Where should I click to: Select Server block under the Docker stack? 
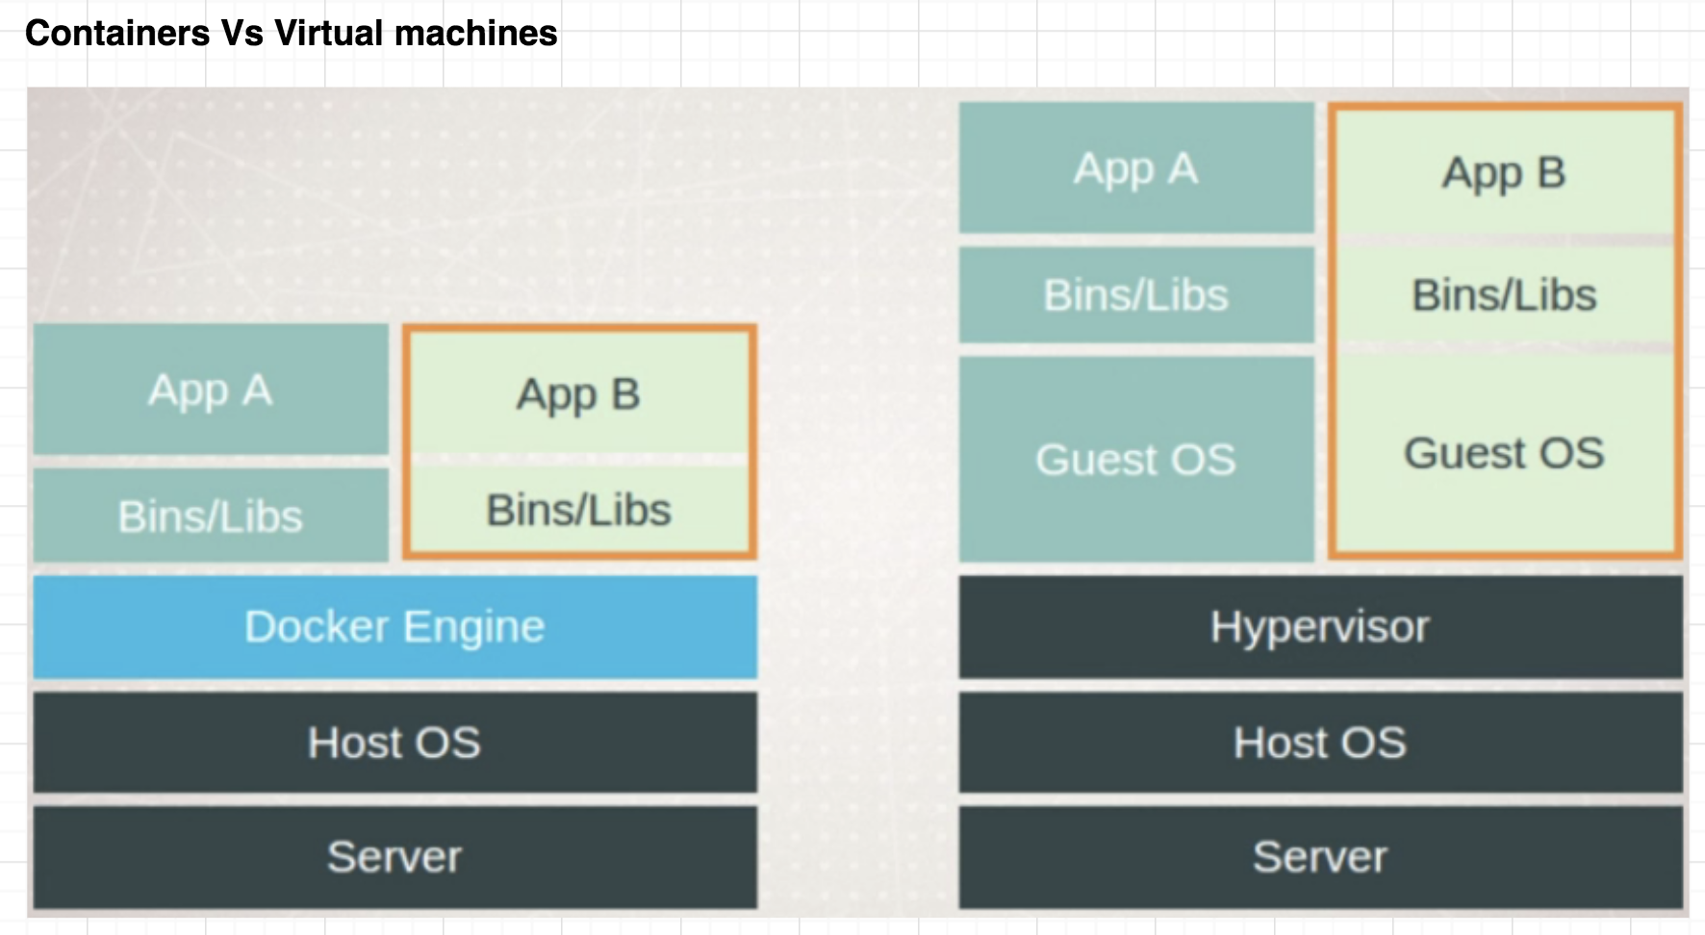tap(394, 857)
